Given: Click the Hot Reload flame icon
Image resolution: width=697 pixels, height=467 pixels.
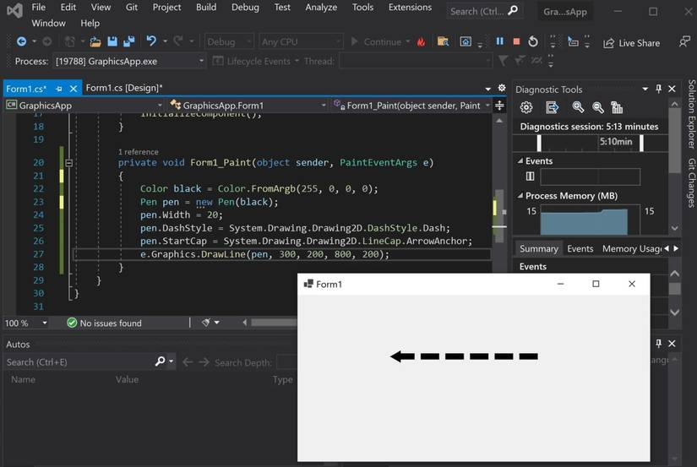Looking at the screenshot, I should click(x=421, y=41).
